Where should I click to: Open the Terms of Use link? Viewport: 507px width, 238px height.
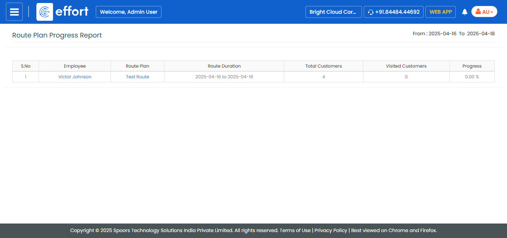click(x=295, y=230)
